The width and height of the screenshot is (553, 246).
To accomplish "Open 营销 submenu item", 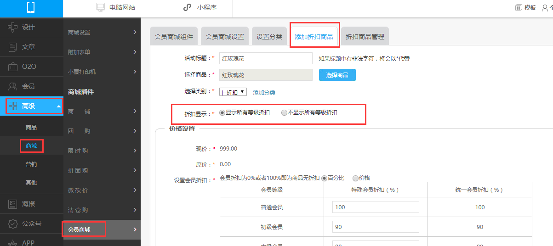I will pyautogui.click(x=31, y=164).
